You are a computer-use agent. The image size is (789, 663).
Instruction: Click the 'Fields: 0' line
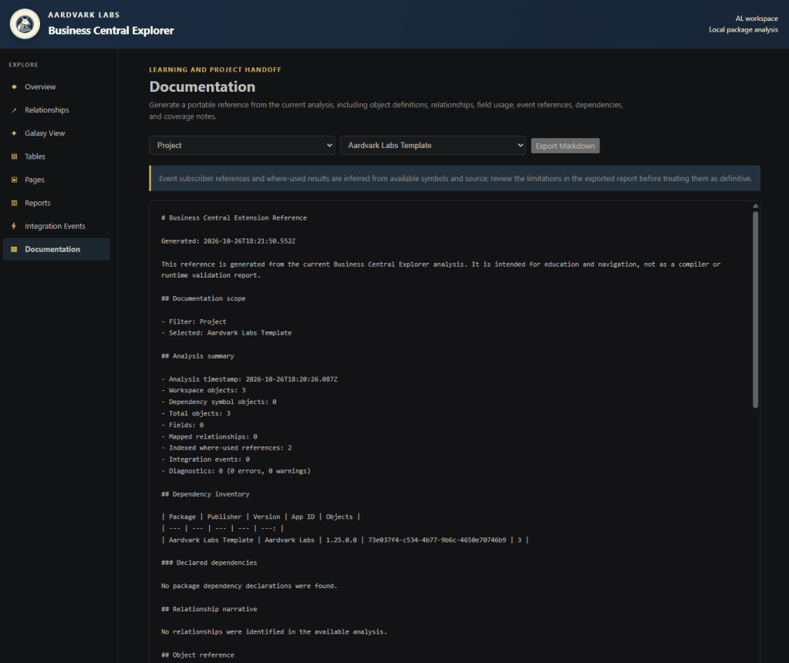coord(182,425)
